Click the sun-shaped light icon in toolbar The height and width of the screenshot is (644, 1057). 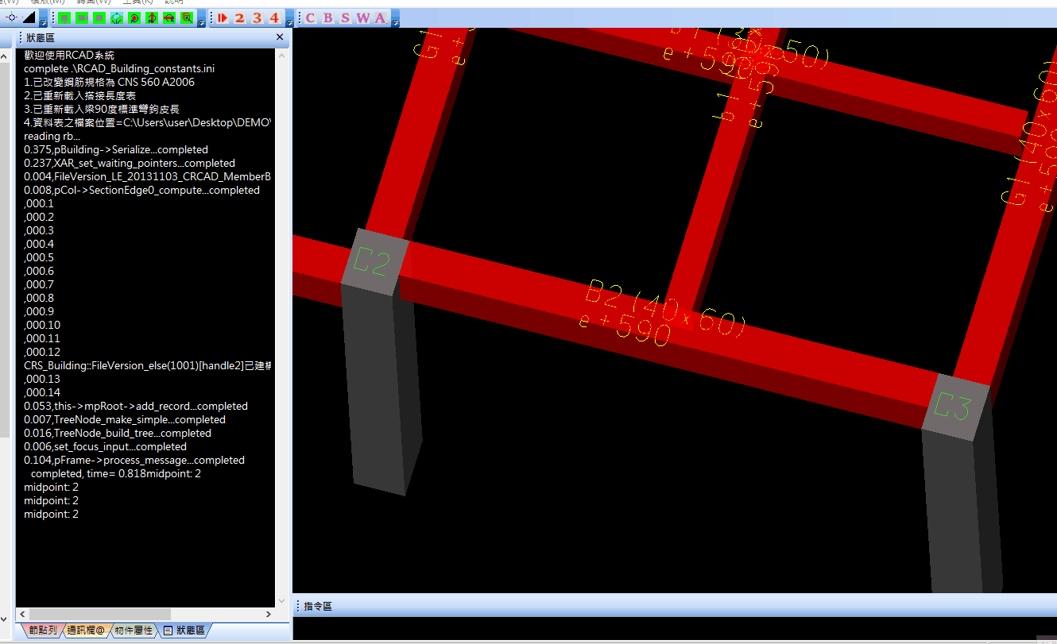click(x=11, y=17)
